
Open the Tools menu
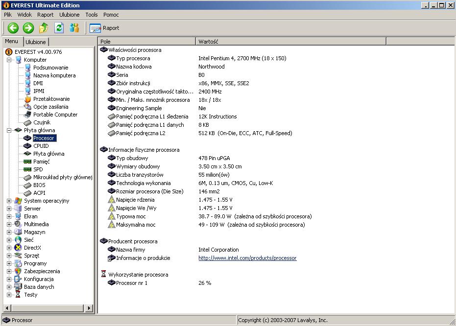click(x=91, y=15)
